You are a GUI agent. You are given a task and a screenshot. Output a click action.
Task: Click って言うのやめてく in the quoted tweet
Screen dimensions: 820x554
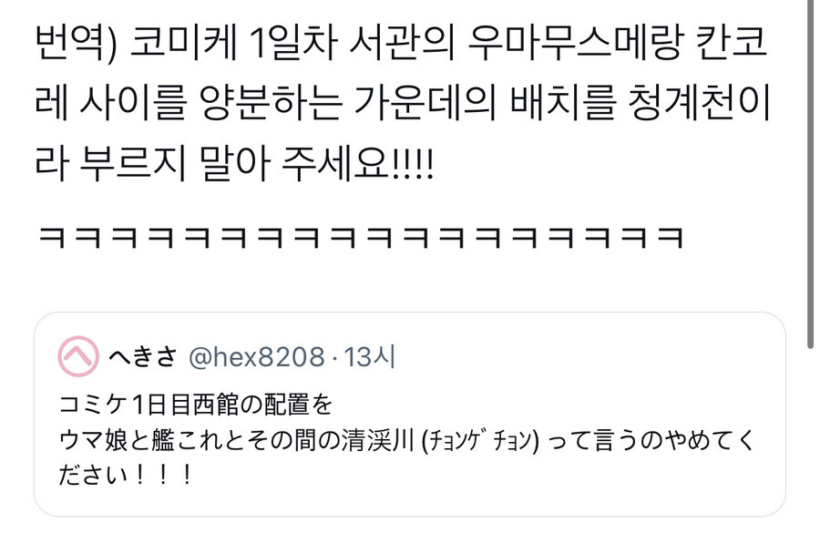coord(651,440)
